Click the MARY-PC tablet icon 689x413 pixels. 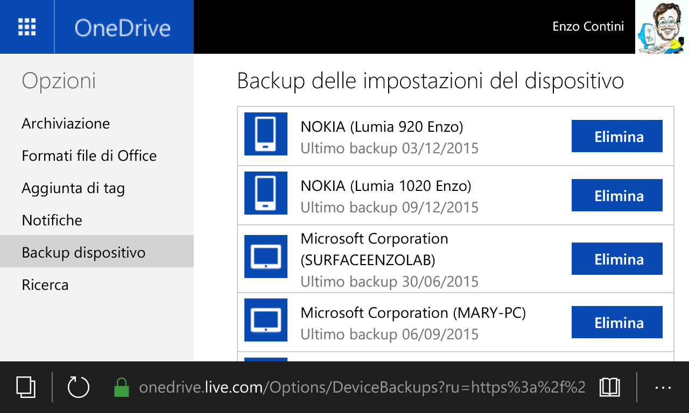tap(266, 320)
